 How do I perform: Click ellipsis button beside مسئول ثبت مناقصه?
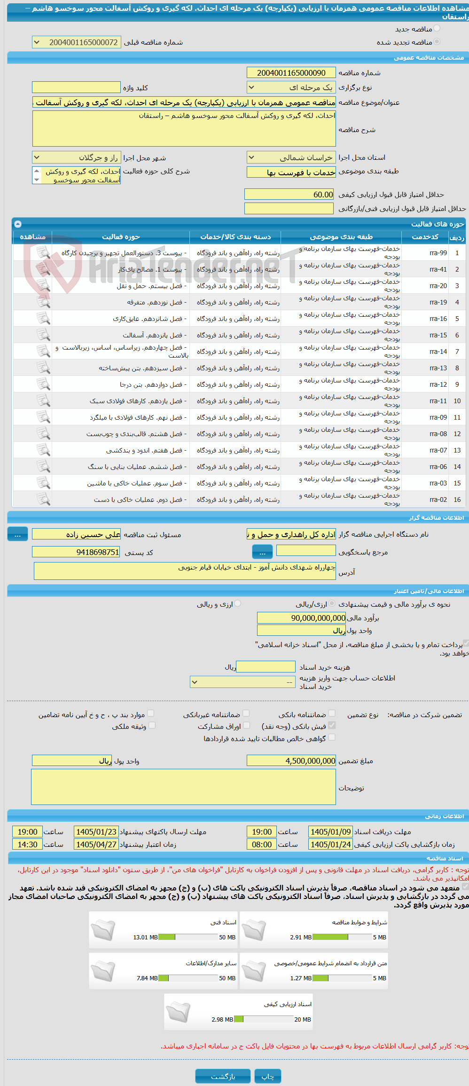click(x=18, y=534)
